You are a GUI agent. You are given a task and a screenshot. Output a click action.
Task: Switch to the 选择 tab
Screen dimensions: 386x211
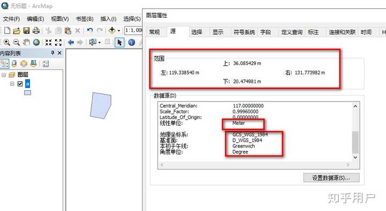tap(197, 32)
